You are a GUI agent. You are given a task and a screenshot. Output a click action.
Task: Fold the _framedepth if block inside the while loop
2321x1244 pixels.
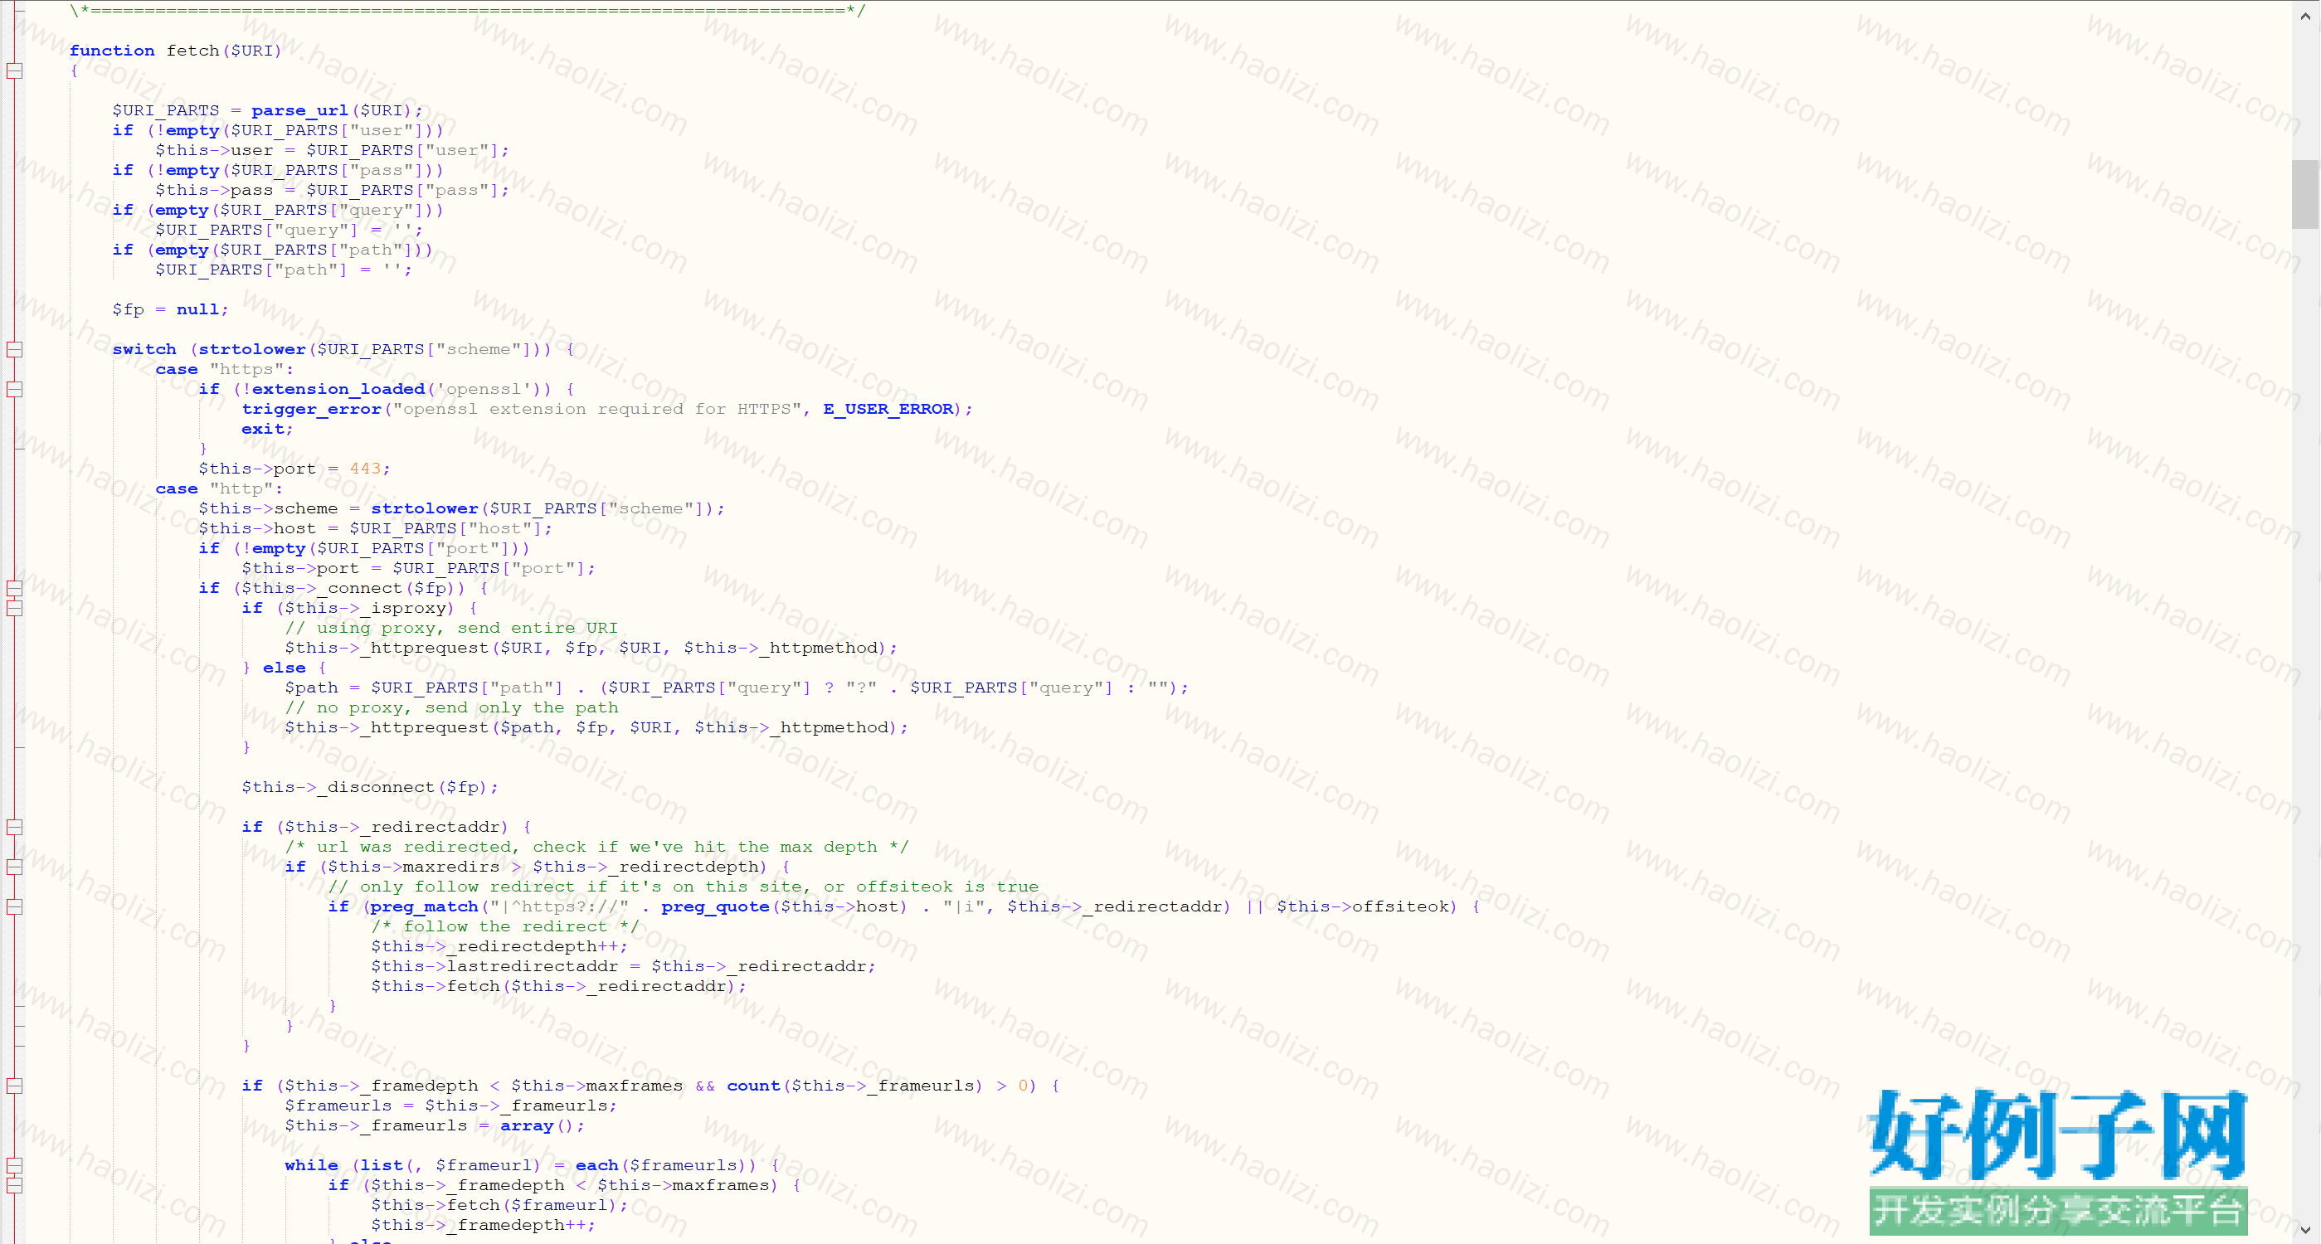(x=14, y=1185)
